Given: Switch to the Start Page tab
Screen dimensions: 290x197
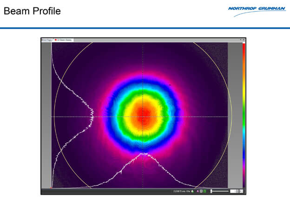Looking at the screenshot, I should (46, 40).
